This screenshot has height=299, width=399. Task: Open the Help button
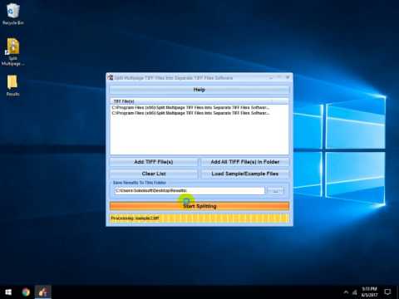(199, 90)
